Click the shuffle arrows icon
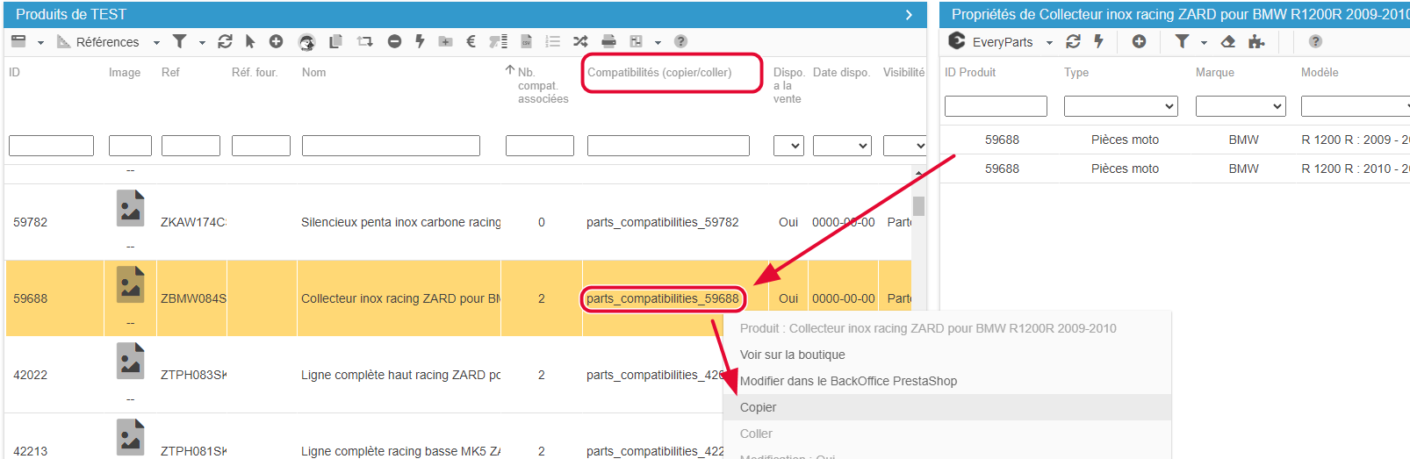The image size is (1410, 459). coord(580,41)
